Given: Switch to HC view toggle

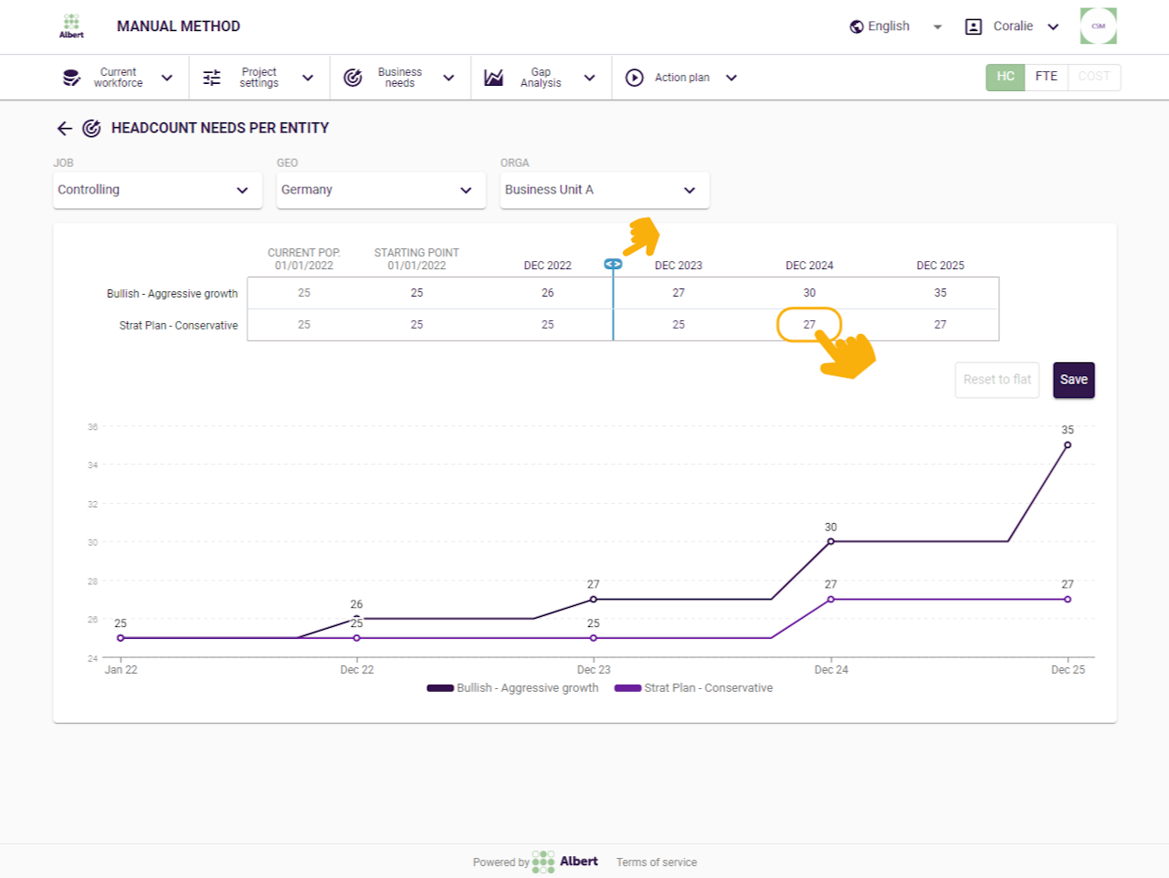Looking at the screenshot, I should click(x=1006, y=77).
